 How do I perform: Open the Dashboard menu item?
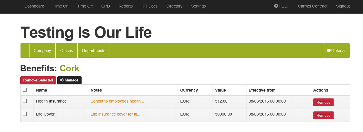point(34,6)
